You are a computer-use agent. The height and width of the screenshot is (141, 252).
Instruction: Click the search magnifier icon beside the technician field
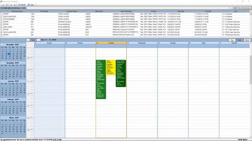pyautogui.click(x=231, y=8)
